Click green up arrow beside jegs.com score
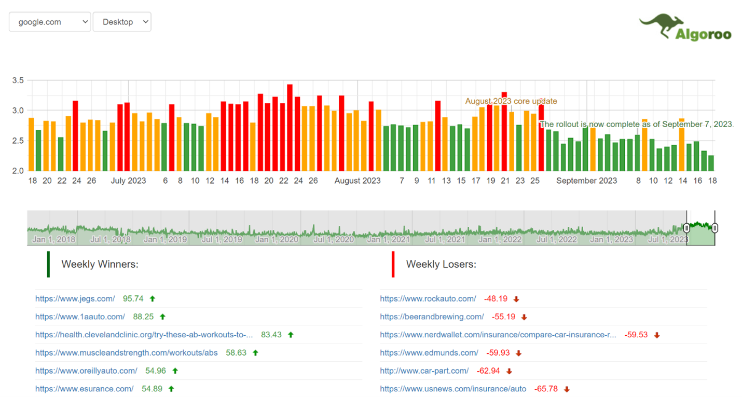This screenshot has height=397, width=742. [x=152, y=298]
